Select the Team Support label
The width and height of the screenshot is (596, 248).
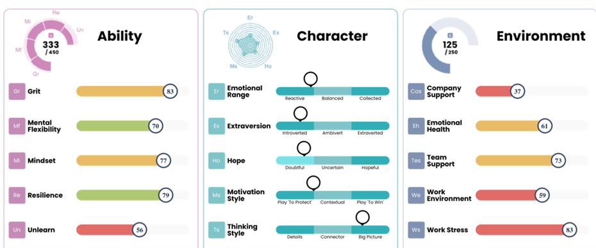[x=441, y=160]
